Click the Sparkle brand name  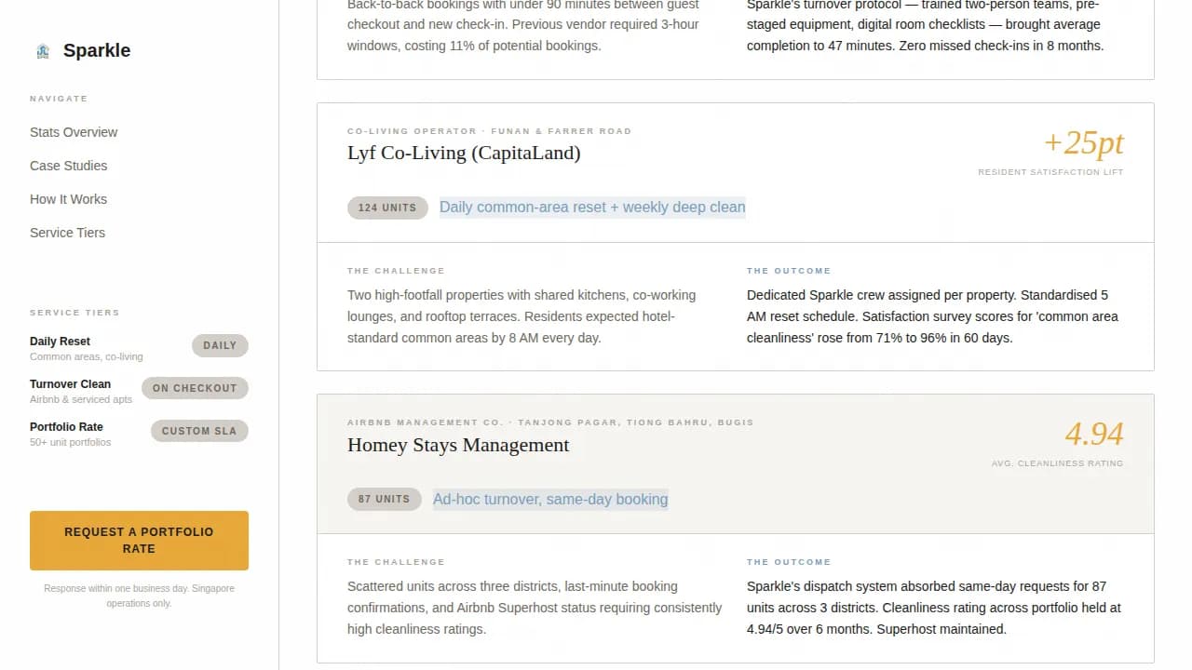[x=97, y=51]
